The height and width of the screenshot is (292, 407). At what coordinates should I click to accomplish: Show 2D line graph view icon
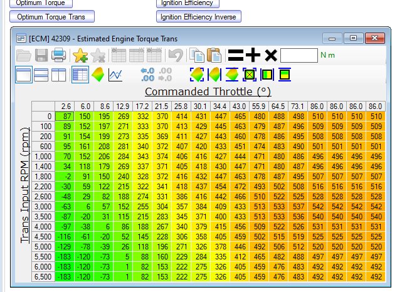click(115, 75)
